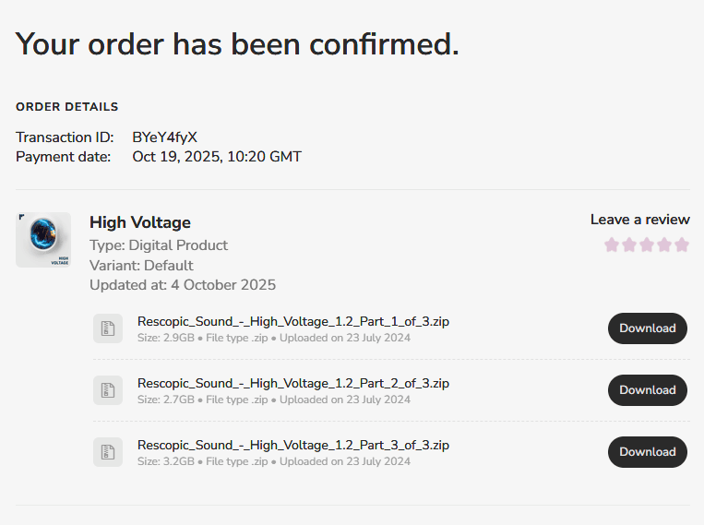Give a four-star rating
The image size is (704, 525).
coord(664,245)
